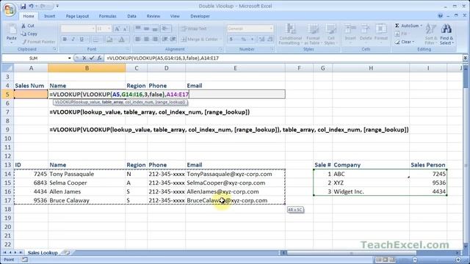
Task: Click the Copy button
Action: [x=29, y=34]
